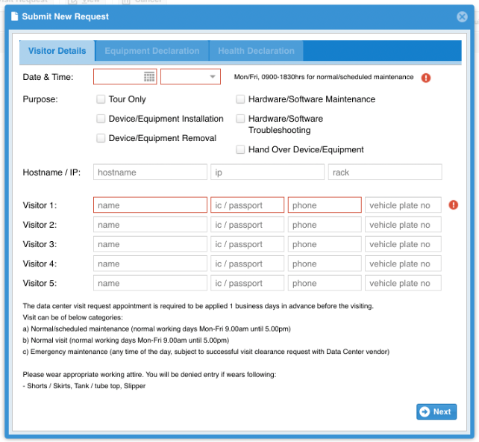Screen dimensions: 479x442
Task: Click the Visitor 3 phone field
Action: point(325,244)
